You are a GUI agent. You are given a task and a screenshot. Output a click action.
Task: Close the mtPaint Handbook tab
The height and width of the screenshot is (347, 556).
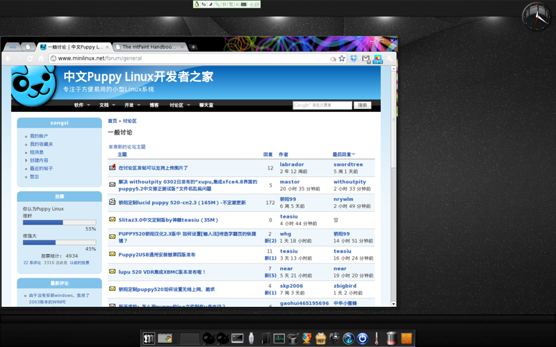tap(182, 46)
